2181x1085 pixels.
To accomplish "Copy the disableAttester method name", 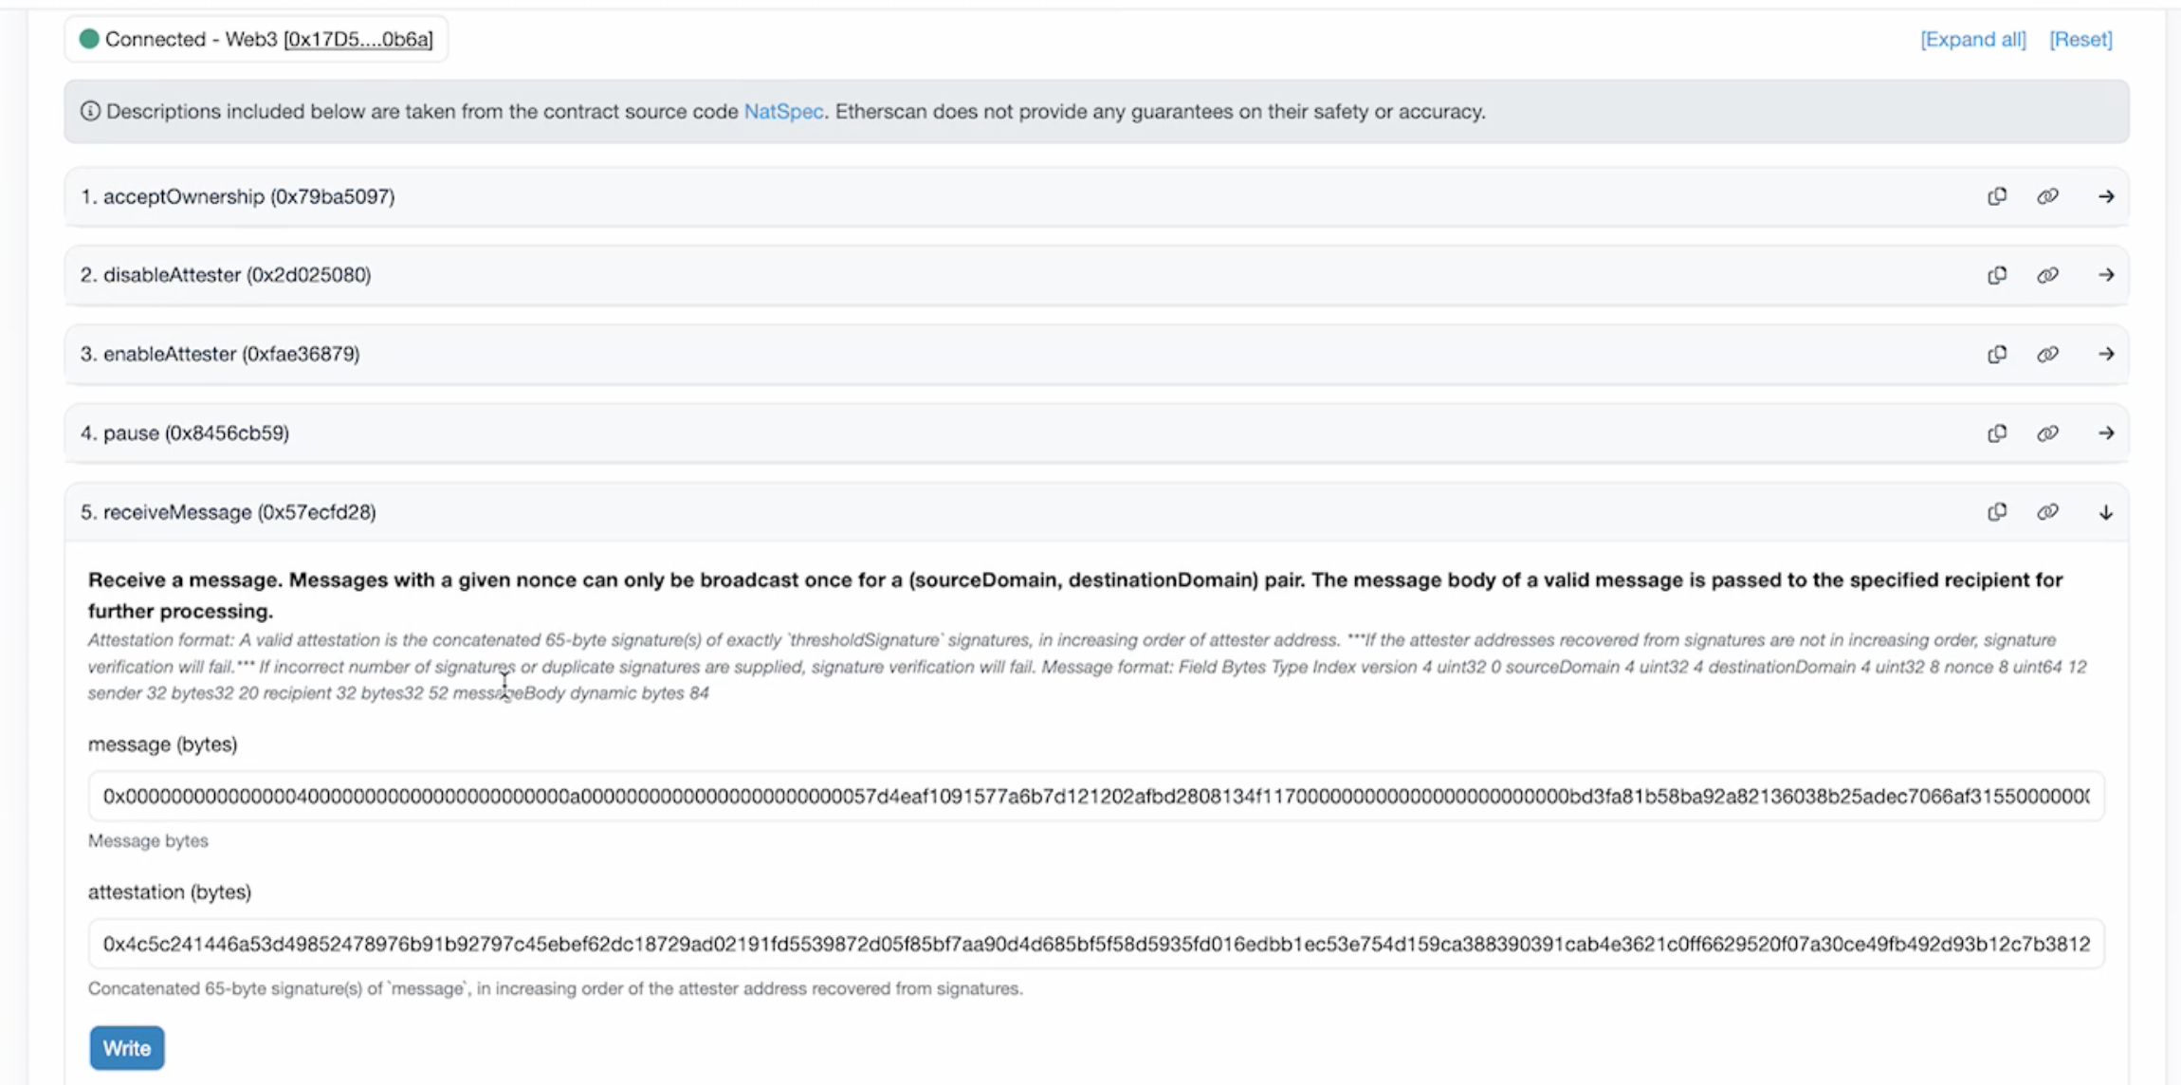I will point(1997,275).
